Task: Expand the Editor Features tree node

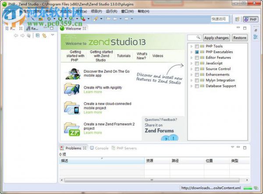Action: [192, 58]
